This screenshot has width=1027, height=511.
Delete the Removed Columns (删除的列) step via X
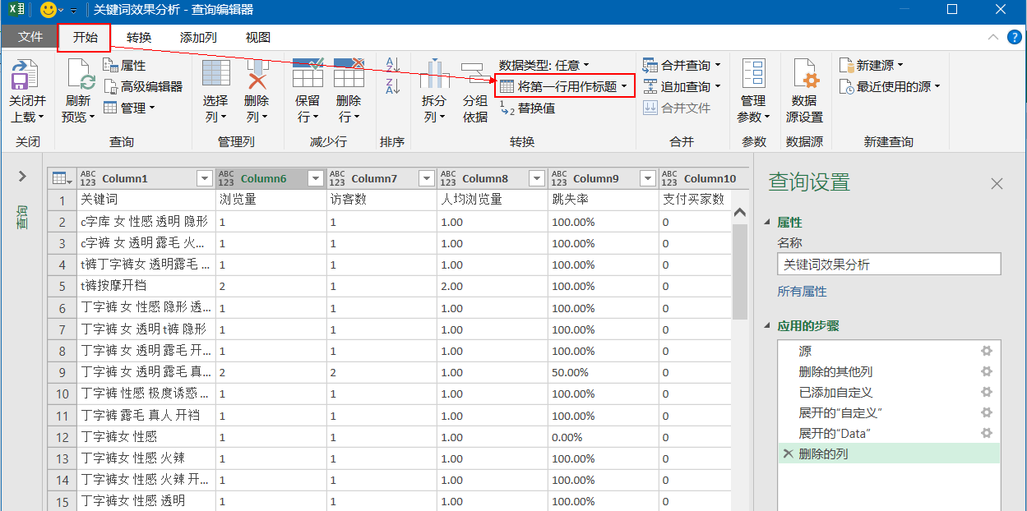pyautogui.click(x=788, y=453)
